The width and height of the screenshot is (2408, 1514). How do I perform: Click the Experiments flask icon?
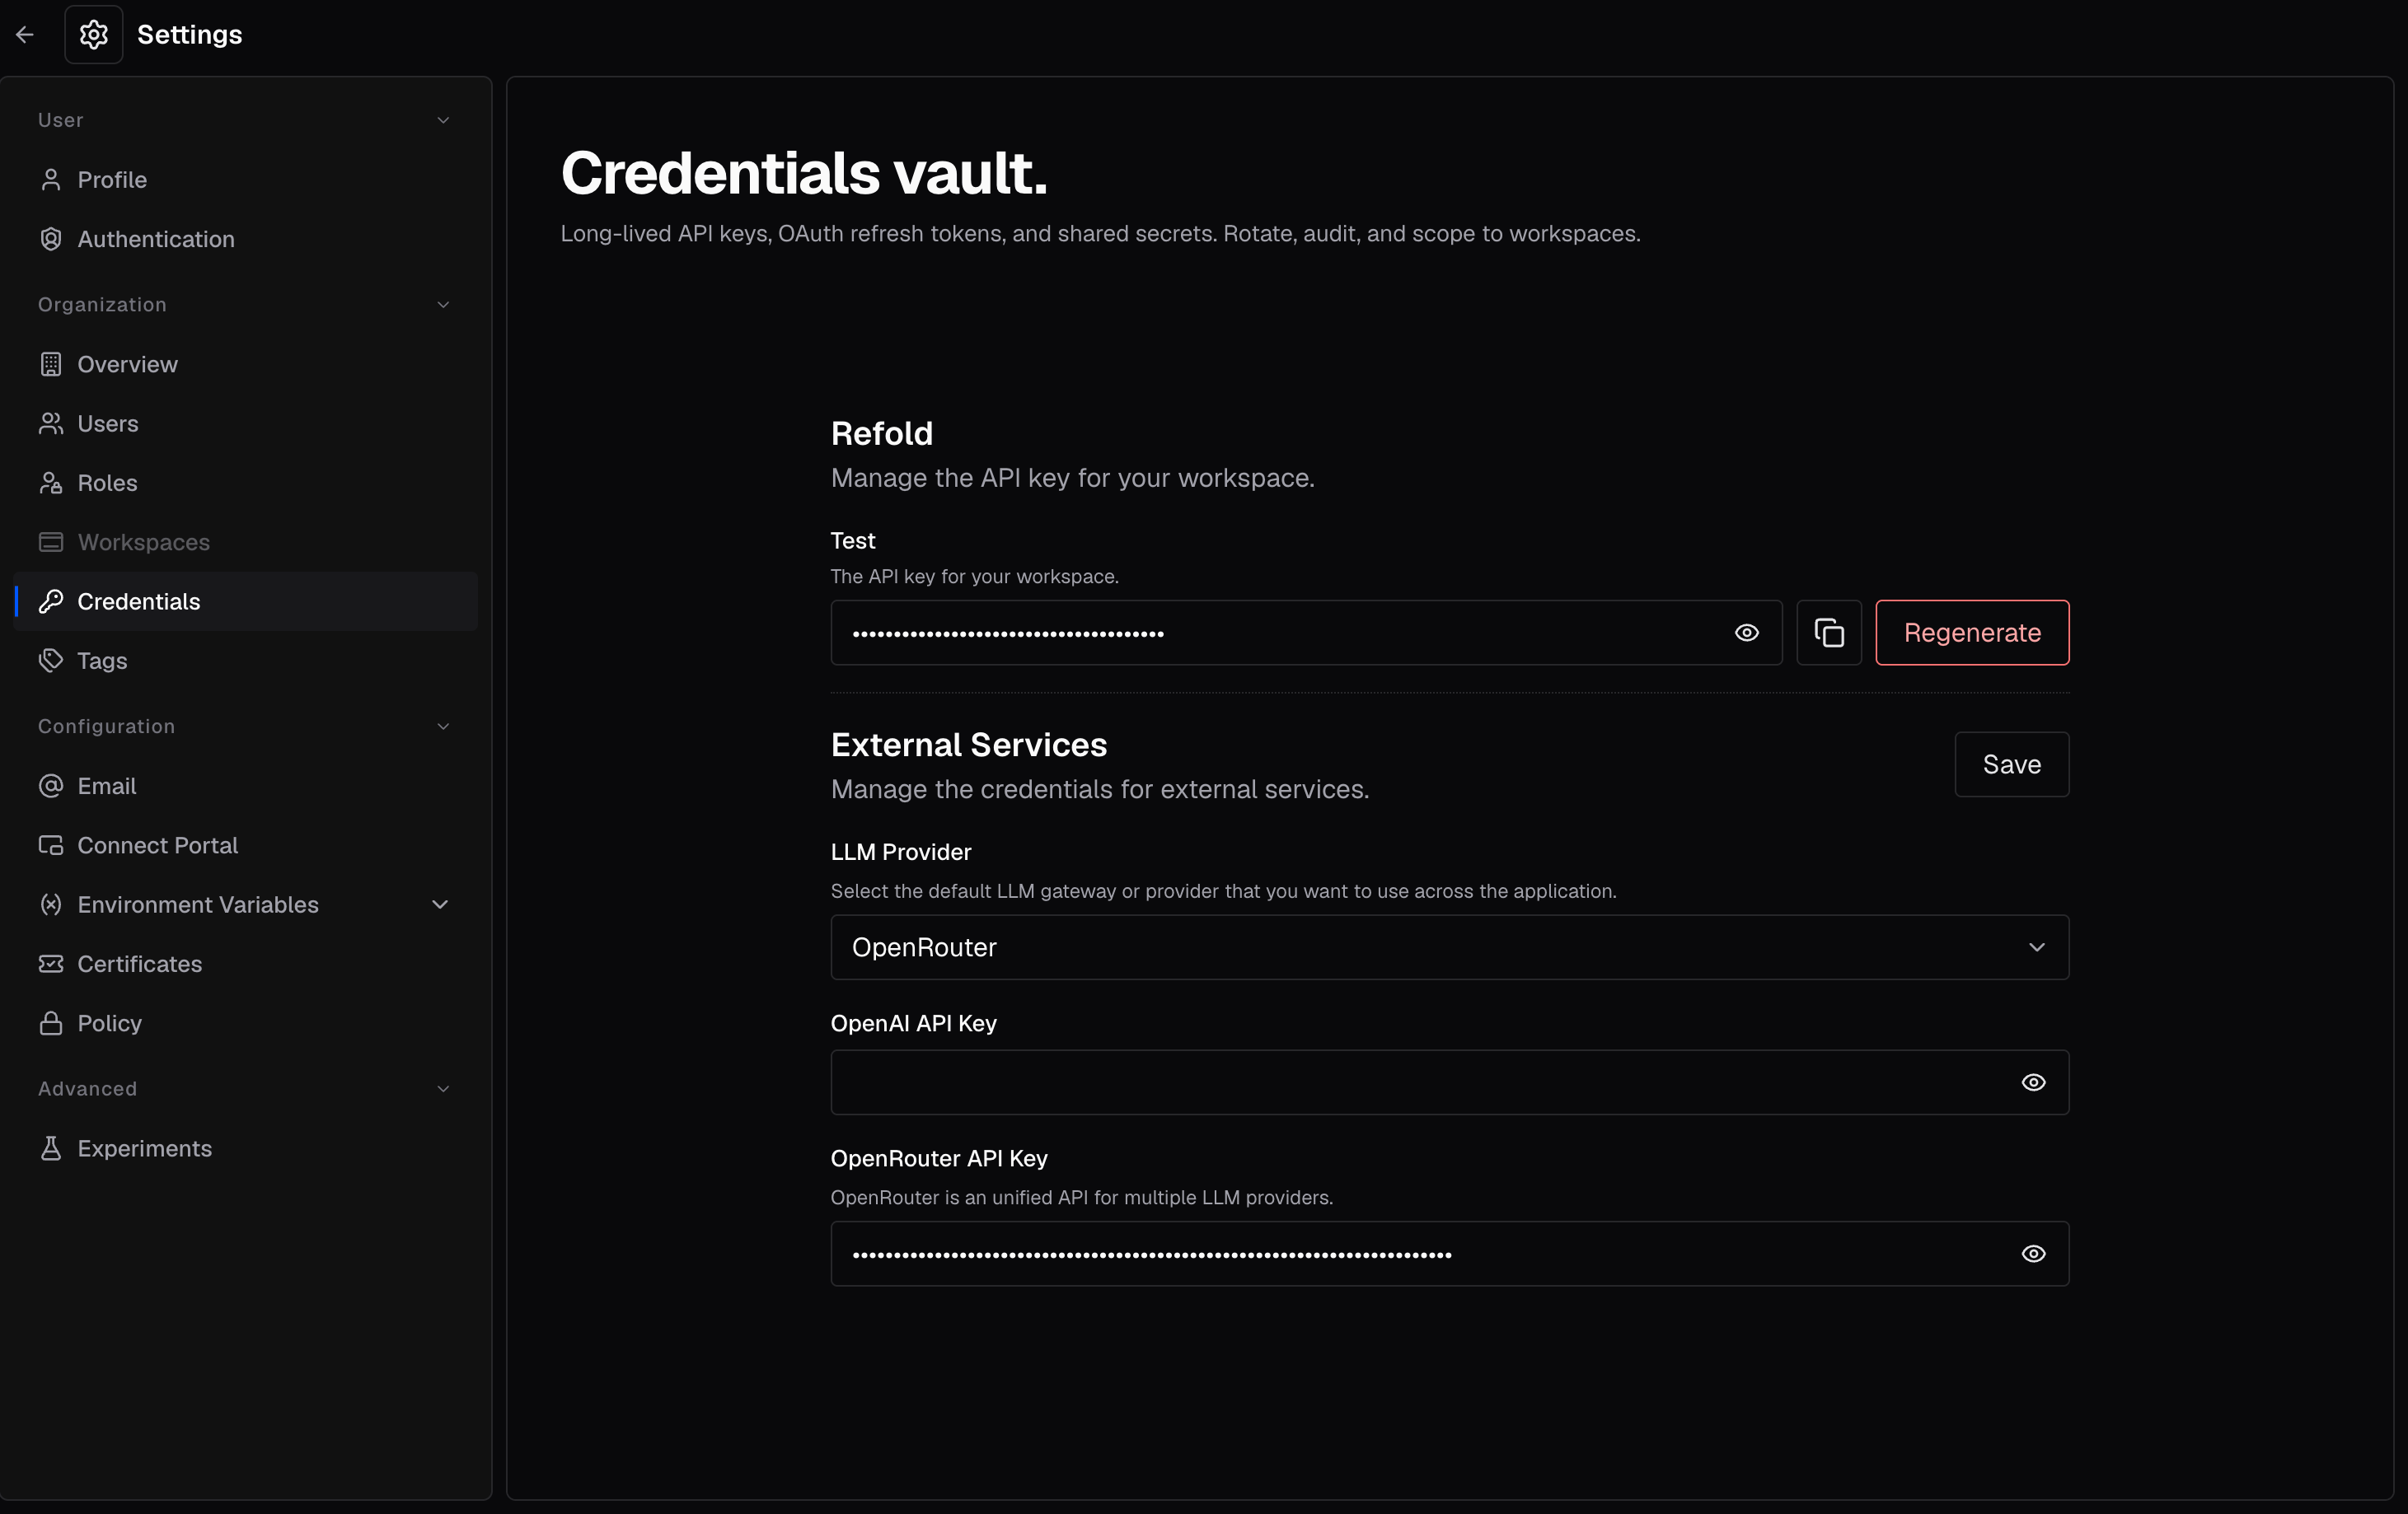tap(51, 1148)
